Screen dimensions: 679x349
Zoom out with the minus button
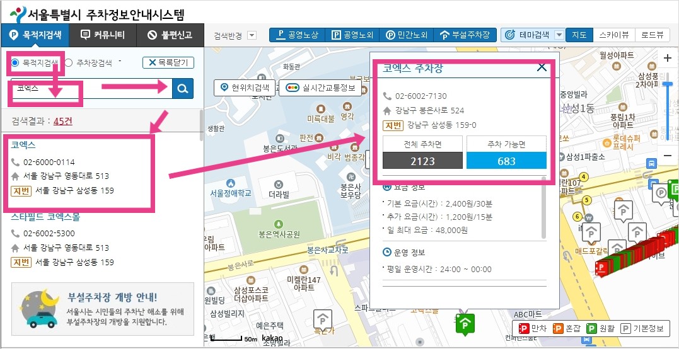(x=667, y=156)
